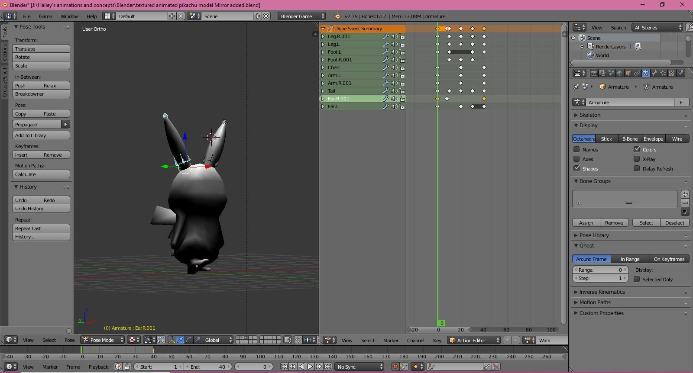This screenshot has height=373, width=693.
Task: Click the 3D manipulator translate arrow icon
Action: click(x=180, y=340)
